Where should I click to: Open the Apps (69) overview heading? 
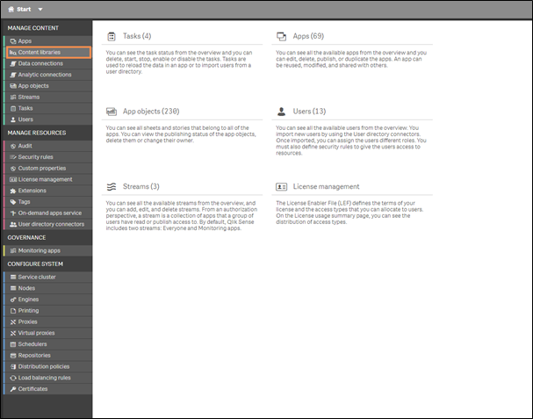coord(308,36)
